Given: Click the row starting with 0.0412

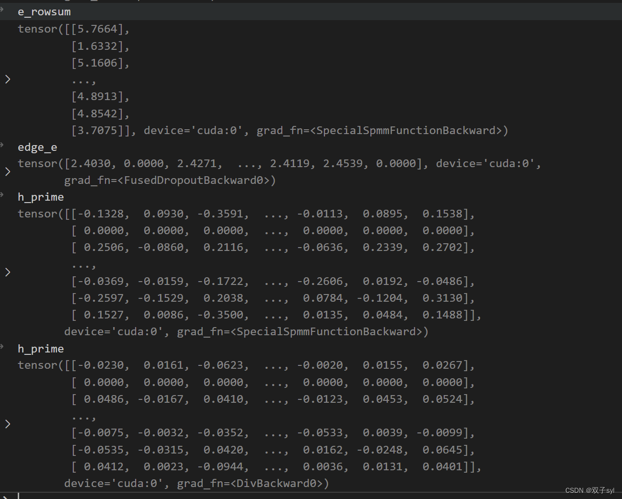Looking at the screenshot, I should pos(276,467).
